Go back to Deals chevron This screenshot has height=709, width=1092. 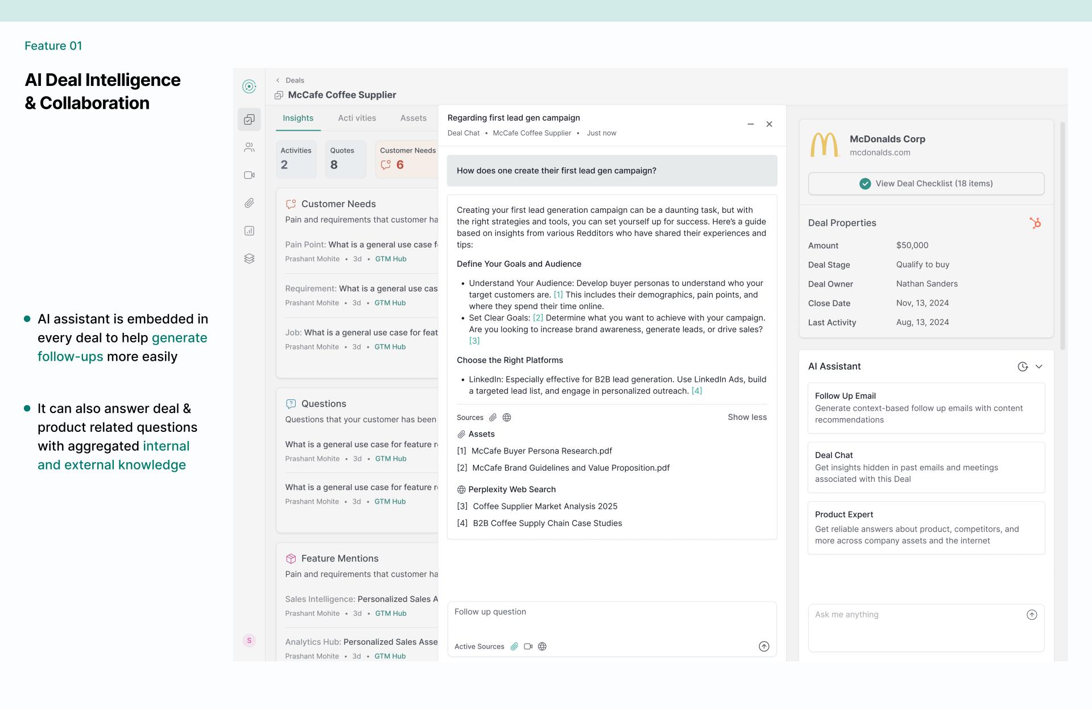coord(278,80)
